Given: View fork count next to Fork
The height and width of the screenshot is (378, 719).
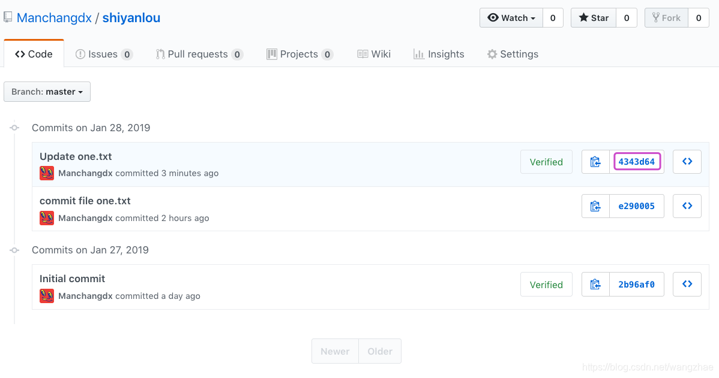Looking at the screenshot, I should click(699, 18).
